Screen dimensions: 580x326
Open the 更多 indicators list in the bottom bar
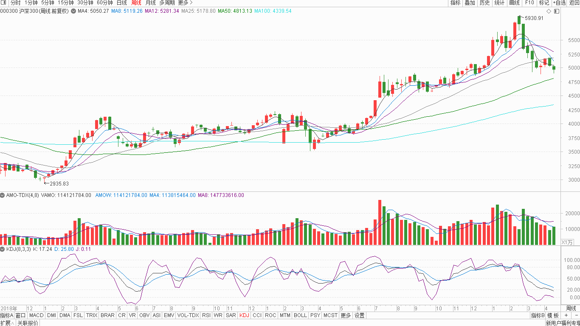point(346,315)
